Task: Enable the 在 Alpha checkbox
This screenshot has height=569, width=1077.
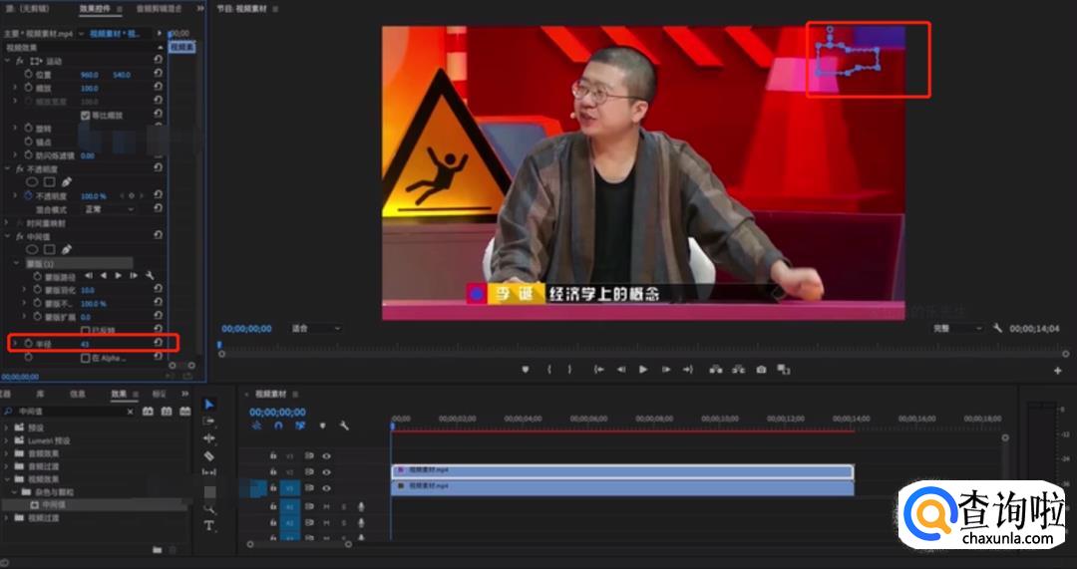Action: (x=85, y=359)
